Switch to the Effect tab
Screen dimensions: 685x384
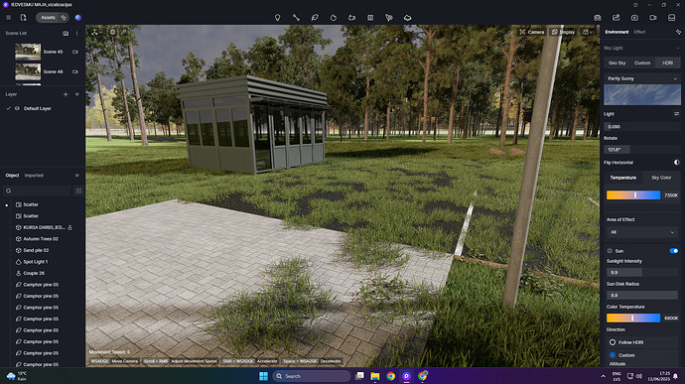click(639, 32)
